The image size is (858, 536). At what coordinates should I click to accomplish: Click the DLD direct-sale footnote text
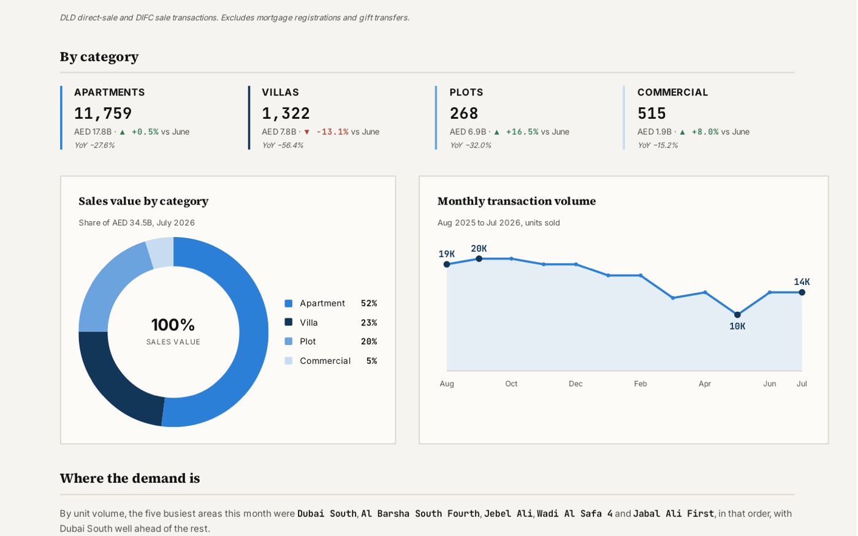[235, 18]
